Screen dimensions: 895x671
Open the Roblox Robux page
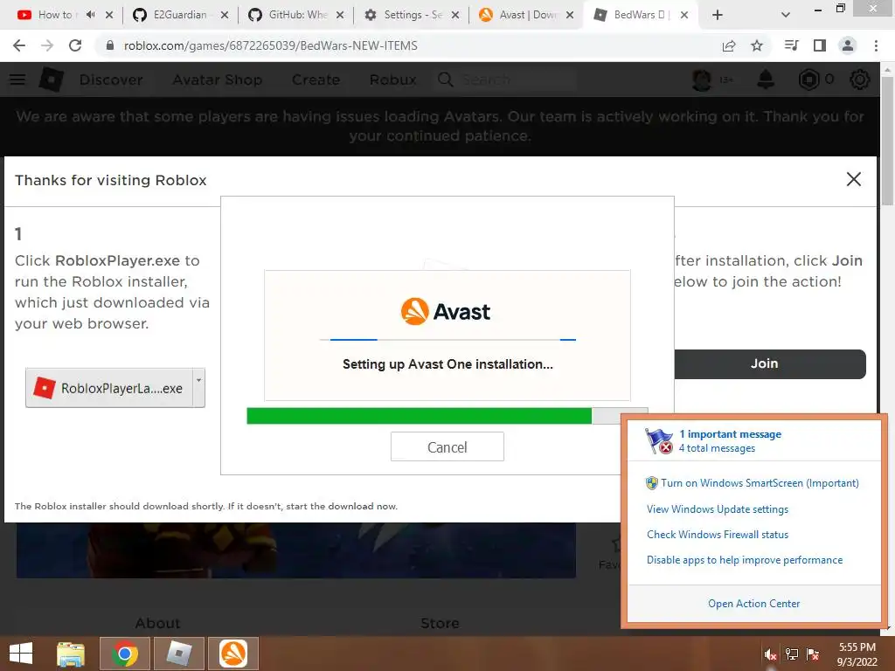(x=392, y=80)
